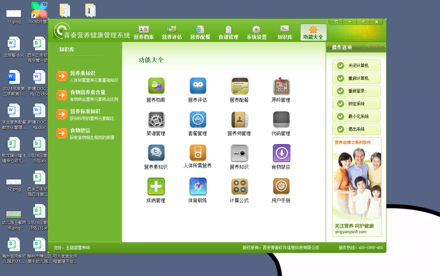Image resolution: width=440 pixels, height=276 pixels.
Task: Open the 营养知识 safe icon
Action: coord(239,153)
